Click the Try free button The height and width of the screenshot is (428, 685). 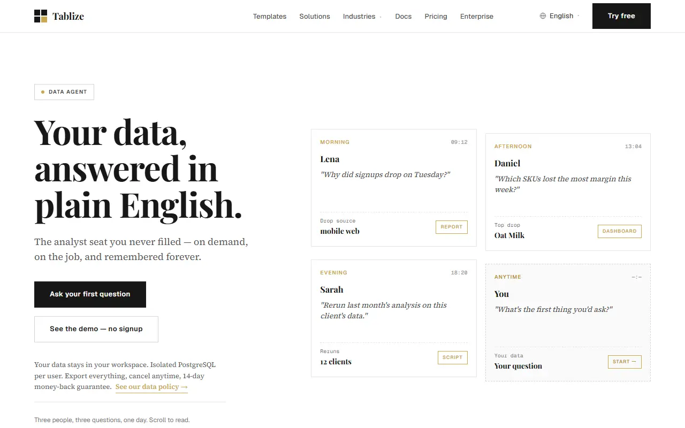click(x=621, y=16)
